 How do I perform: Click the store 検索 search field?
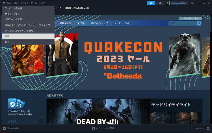(183, 23)
